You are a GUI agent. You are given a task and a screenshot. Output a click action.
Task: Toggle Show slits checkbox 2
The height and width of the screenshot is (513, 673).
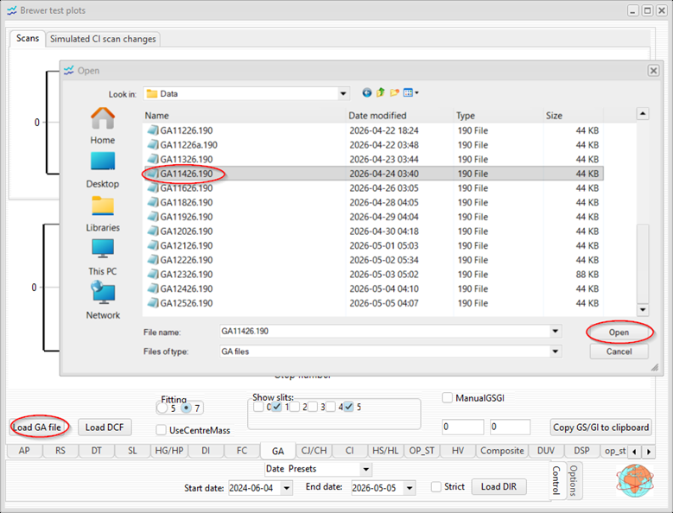pos(295,407)
